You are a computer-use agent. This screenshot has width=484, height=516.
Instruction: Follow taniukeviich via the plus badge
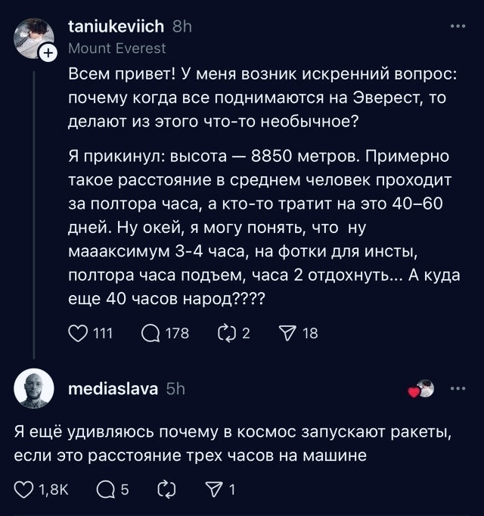48,53
